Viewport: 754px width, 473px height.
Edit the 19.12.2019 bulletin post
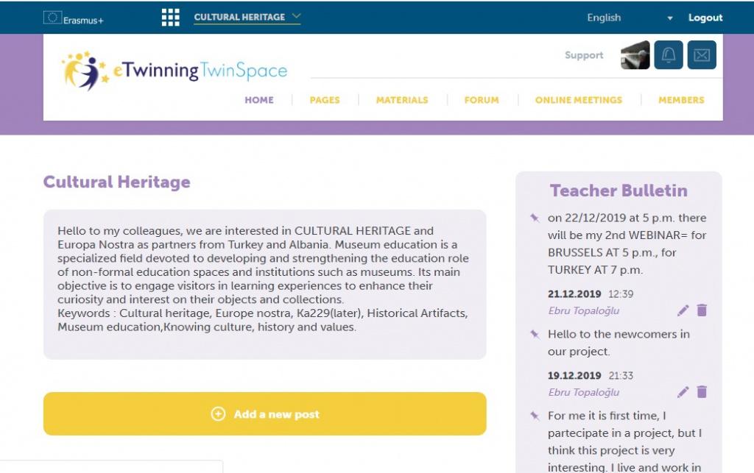(683, 392)
